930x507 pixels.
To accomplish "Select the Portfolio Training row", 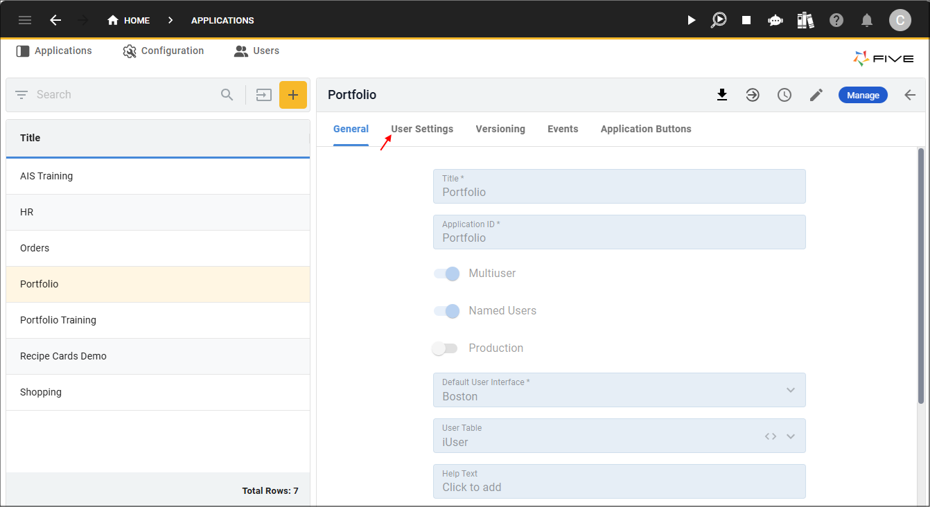I will (158, 320).
